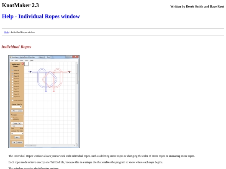The height and width of the screenshot is (169, 226).
Task: Click the button below Animate This Color dropdown
Action: (17, 137)
